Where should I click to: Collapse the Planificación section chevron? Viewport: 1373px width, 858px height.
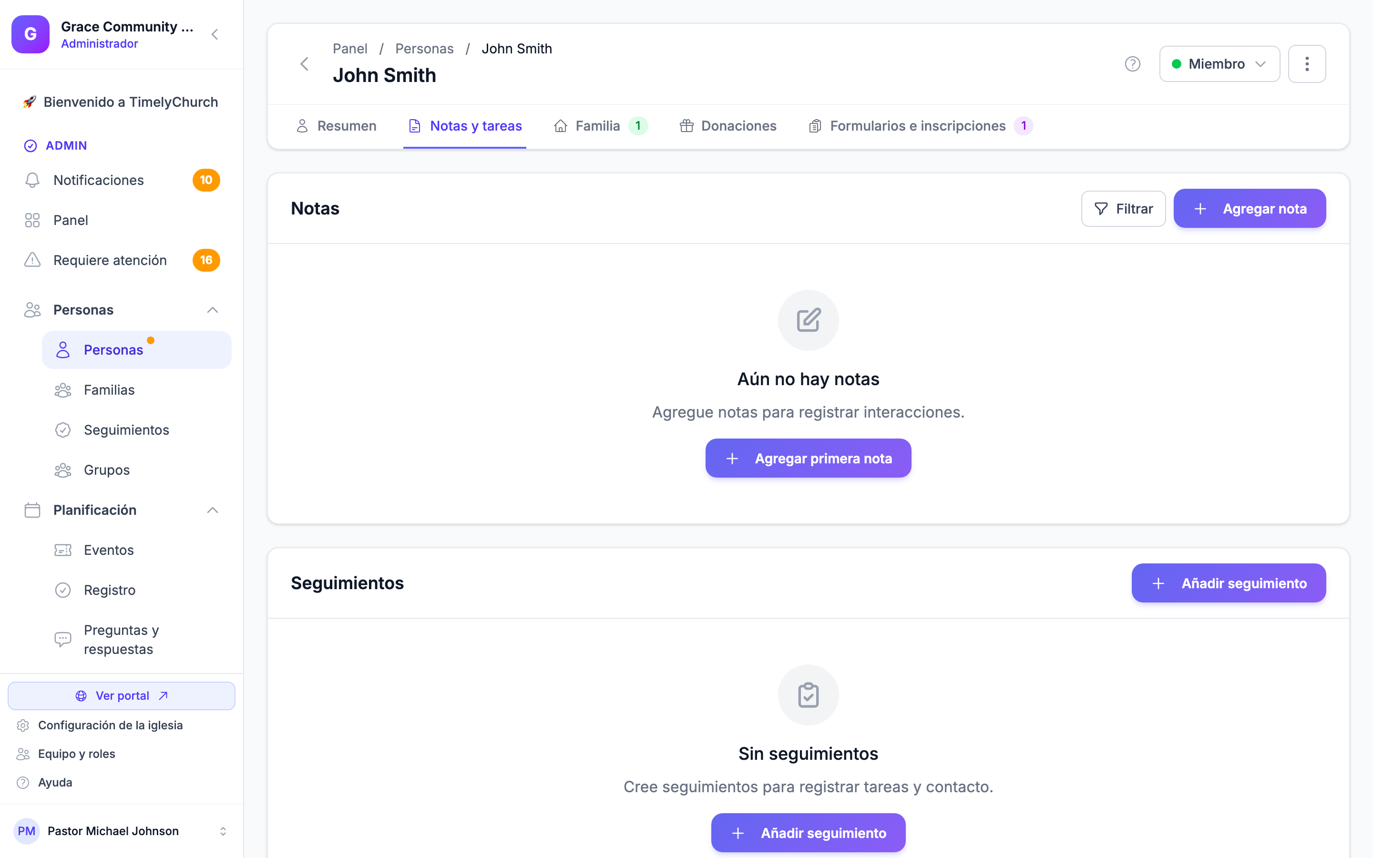[x=212, y=510]
